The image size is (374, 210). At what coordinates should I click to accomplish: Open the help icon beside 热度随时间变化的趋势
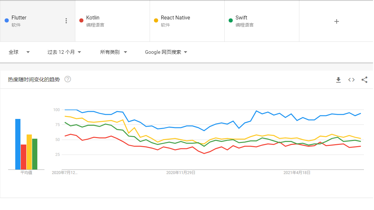68,79
